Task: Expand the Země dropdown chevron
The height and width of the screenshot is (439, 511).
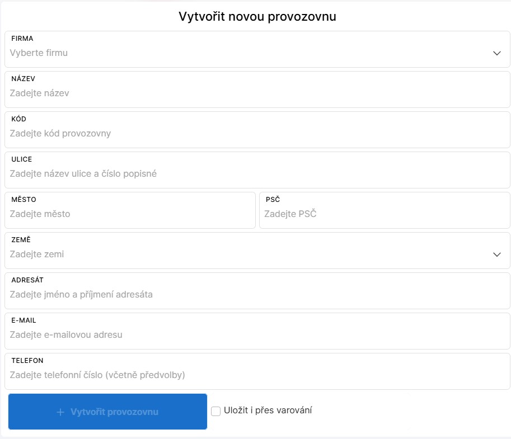Action: point(496,254)
